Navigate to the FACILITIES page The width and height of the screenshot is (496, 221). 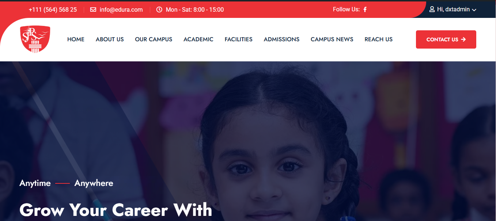coord(239,39)
